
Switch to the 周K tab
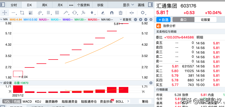click(45, 5)
